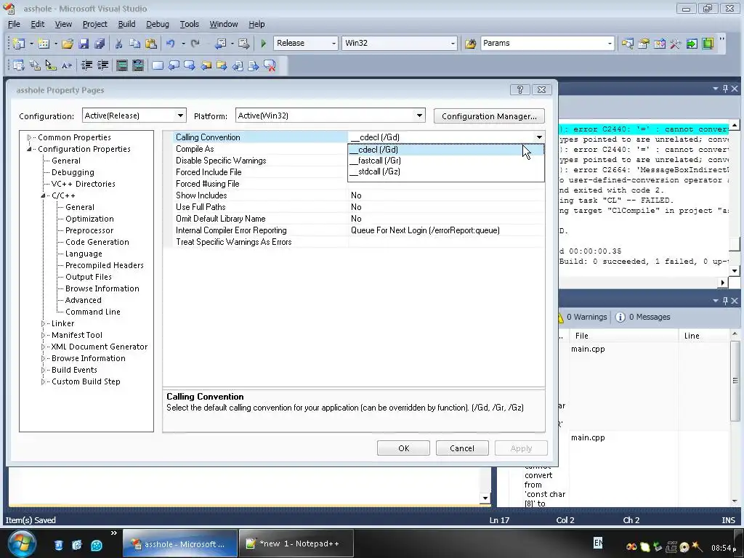Click the Property Pages help question-mark button

pyautogui.click(x=520, y=89)
